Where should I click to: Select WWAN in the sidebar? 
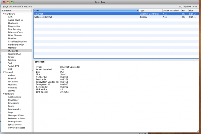[11, 91]
